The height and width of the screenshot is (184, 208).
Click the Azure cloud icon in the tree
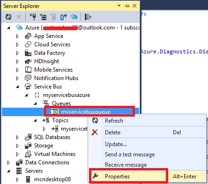coord(19,28)
